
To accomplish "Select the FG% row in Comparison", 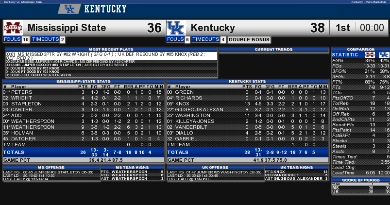I will (x=361, y=60).
